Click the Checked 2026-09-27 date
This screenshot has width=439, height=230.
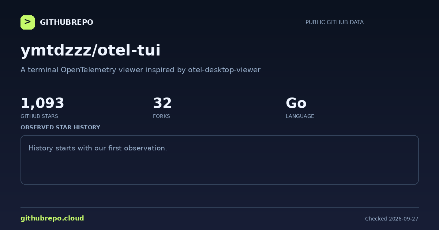[x=392, y=219]
